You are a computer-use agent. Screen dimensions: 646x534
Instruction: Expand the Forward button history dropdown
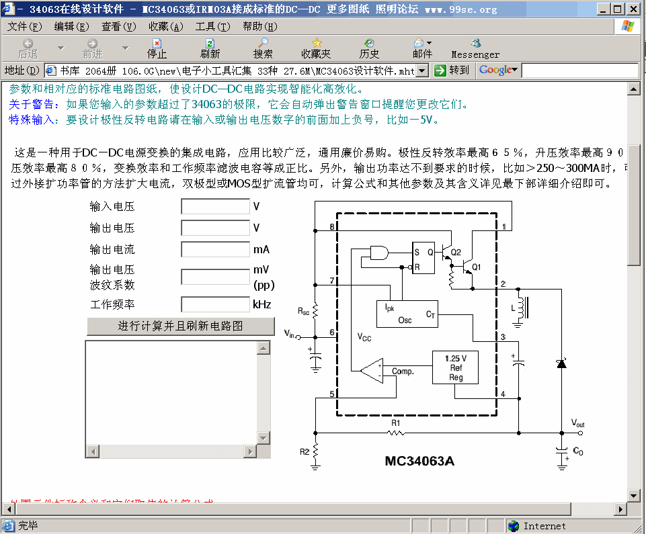tap(125, 48)
